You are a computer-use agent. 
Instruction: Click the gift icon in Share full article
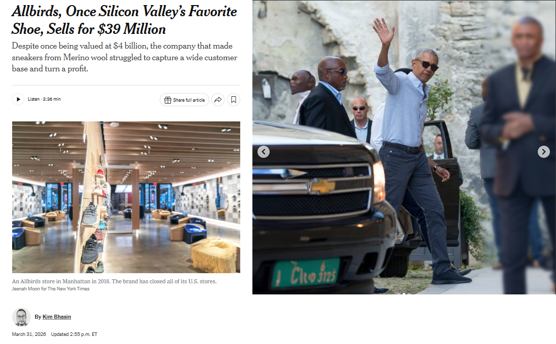coord(168,100)
